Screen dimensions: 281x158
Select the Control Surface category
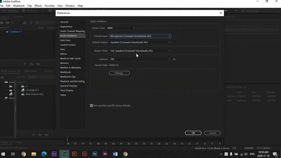[68, 45]
